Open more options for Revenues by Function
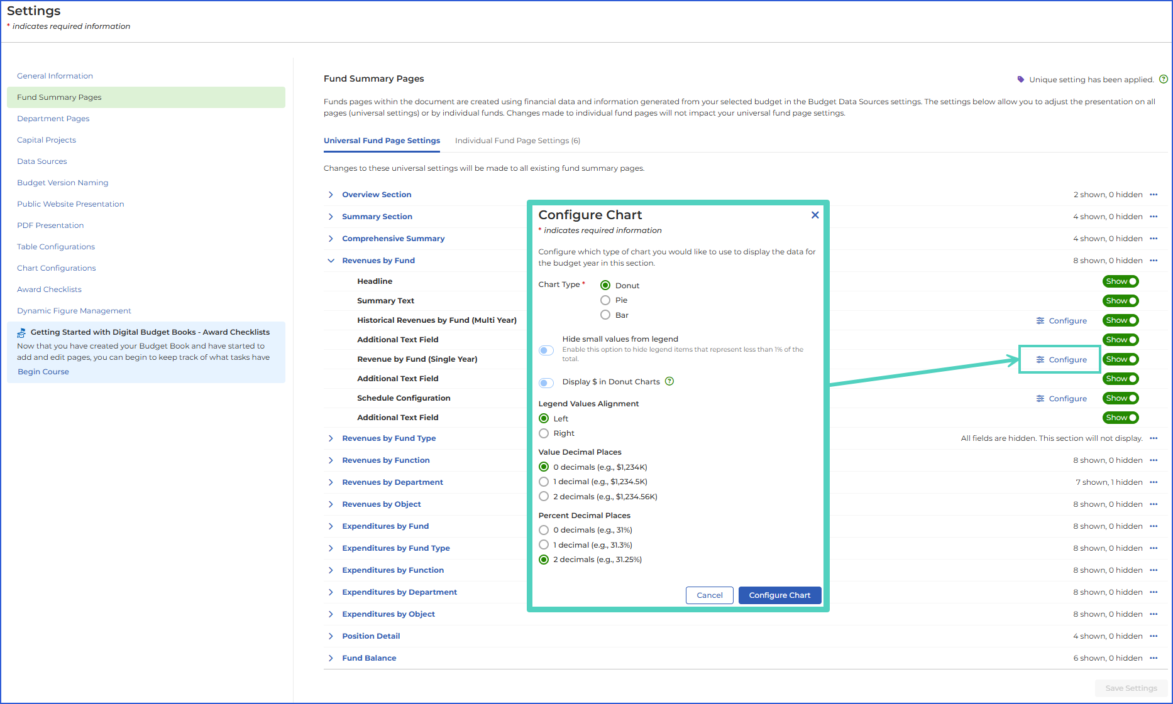The width and height of the screenshot is (1173, 704). click(1154, 460)
